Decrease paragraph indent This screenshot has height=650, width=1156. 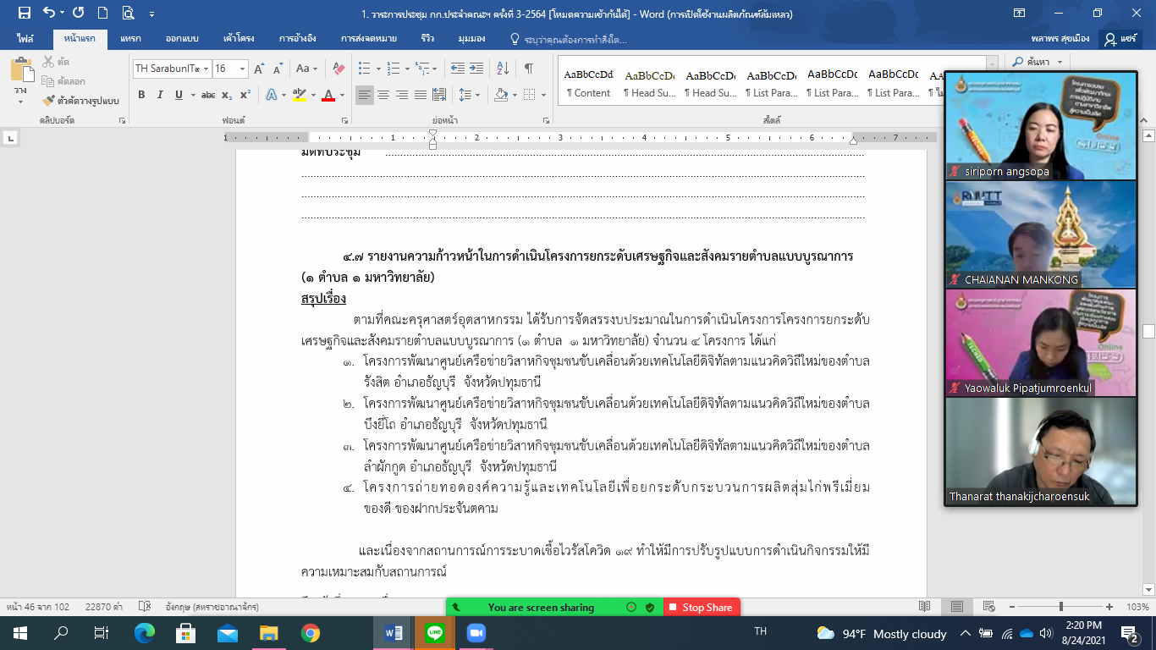point(457,69)
